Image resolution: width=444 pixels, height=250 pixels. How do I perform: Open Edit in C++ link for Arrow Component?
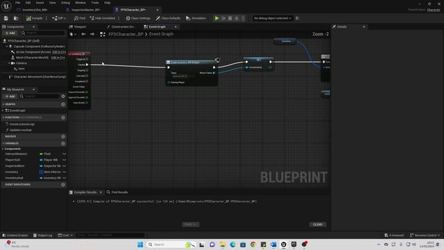click(59, 52)
